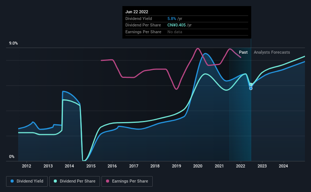Click the 'No data' earnings value
Screen dimensions: 311x192
(175, 32)
